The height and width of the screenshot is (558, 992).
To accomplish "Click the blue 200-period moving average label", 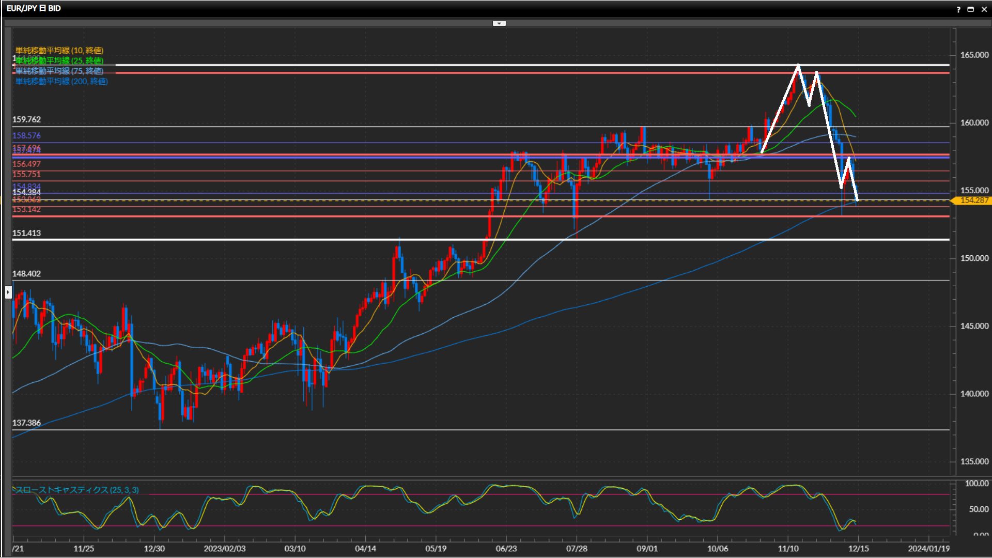I will point(61,81).
